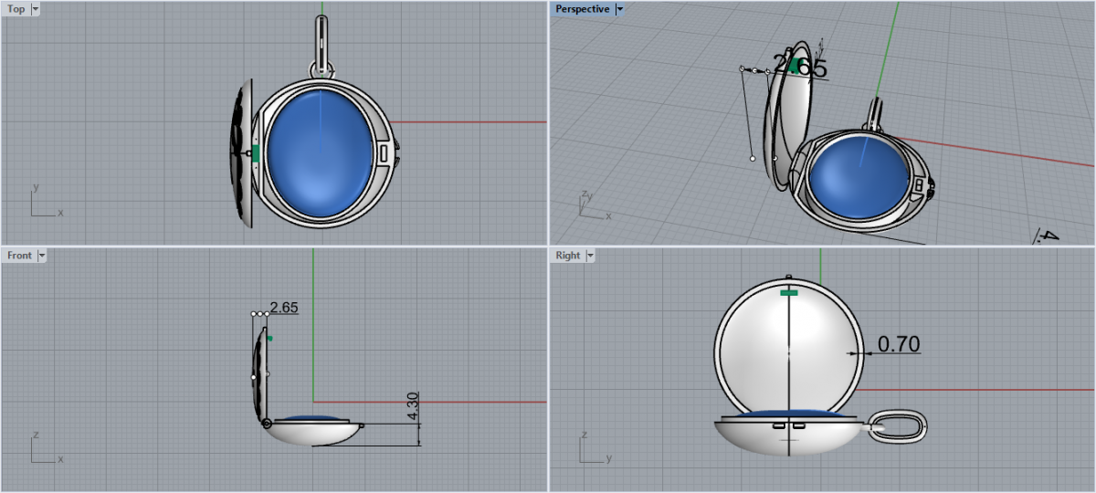The width and height of the screenshot is (1096, 493).
Task: Select the 4.30 dimension text in Front view
Action: [412, 407]
